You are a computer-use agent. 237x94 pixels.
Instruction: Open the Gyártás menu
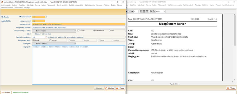[15, 5]
